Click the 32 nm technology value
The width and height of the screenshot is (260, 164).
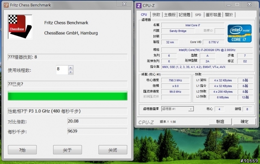tap(170, 42)
